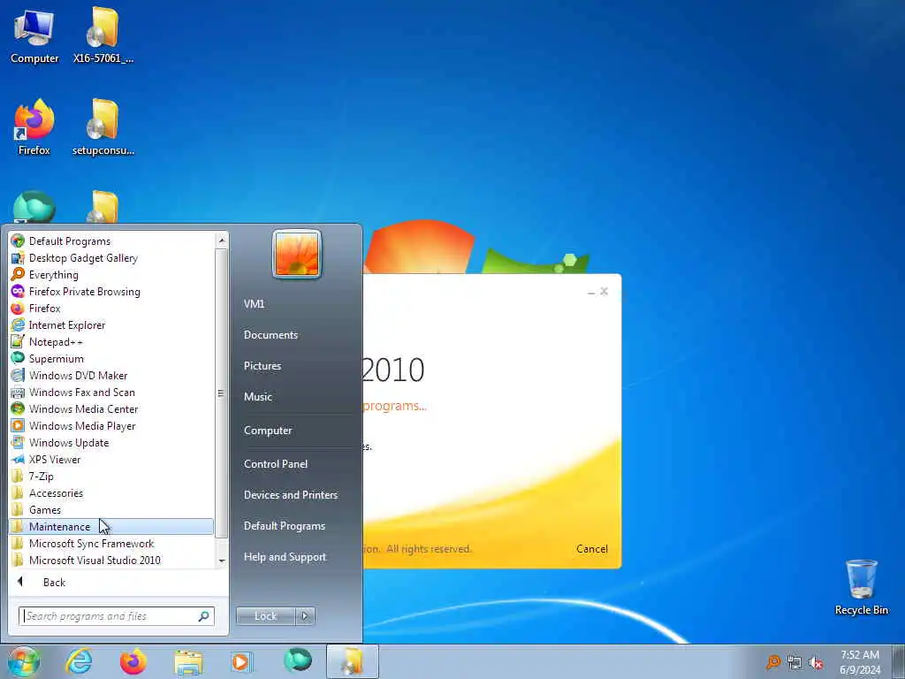Viewport: 905px width, 679px height.
Task: Minimize the Office 2010 splash window
Action: [x=591, y=292]
